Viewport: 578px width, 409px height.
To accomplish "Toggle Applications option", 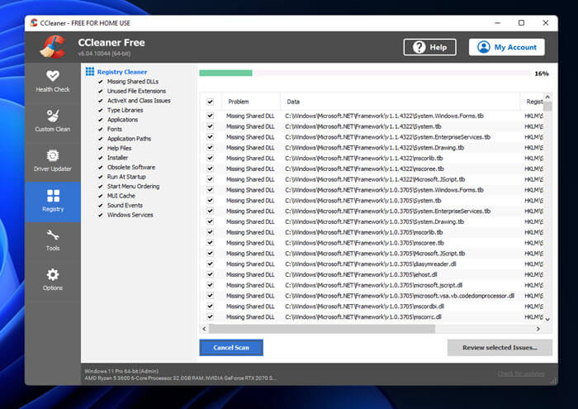I will (x=118, y=120).
